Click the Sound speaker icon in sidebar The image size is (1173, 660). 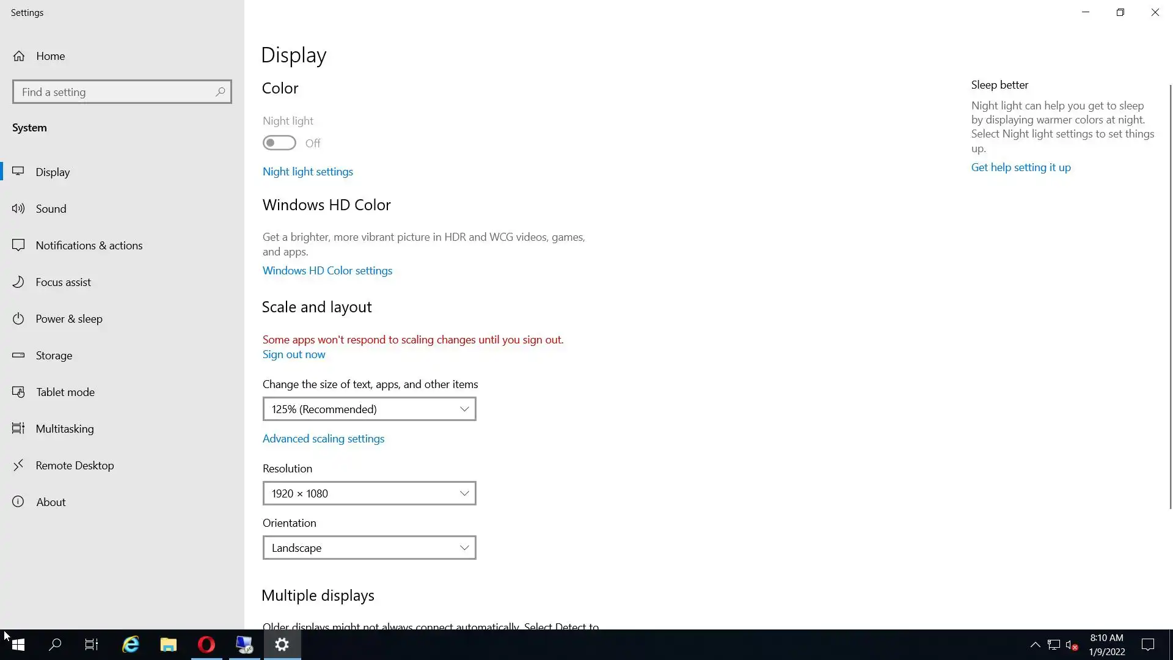pos(18,208)
